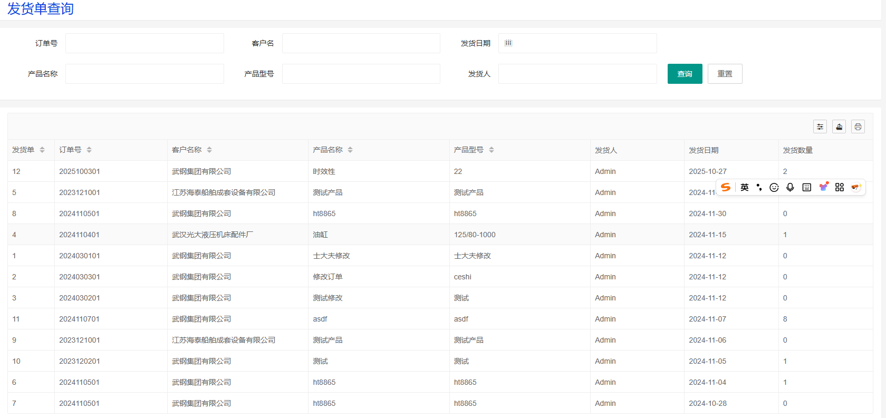Click product model ceshi
This screenshot has width=886, height=418.
pos(463,277)
